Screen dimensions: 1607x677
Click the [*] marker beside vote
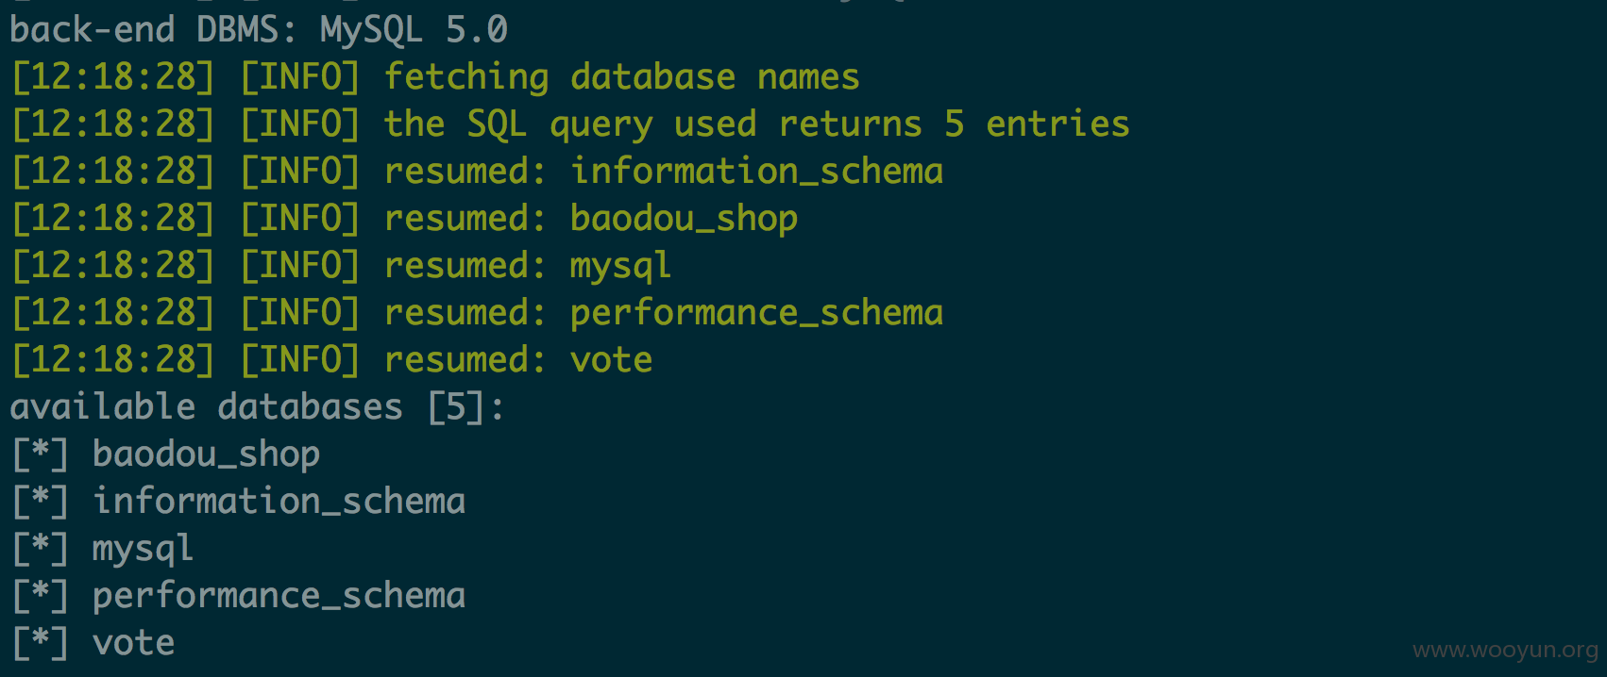tap(41, 643)
